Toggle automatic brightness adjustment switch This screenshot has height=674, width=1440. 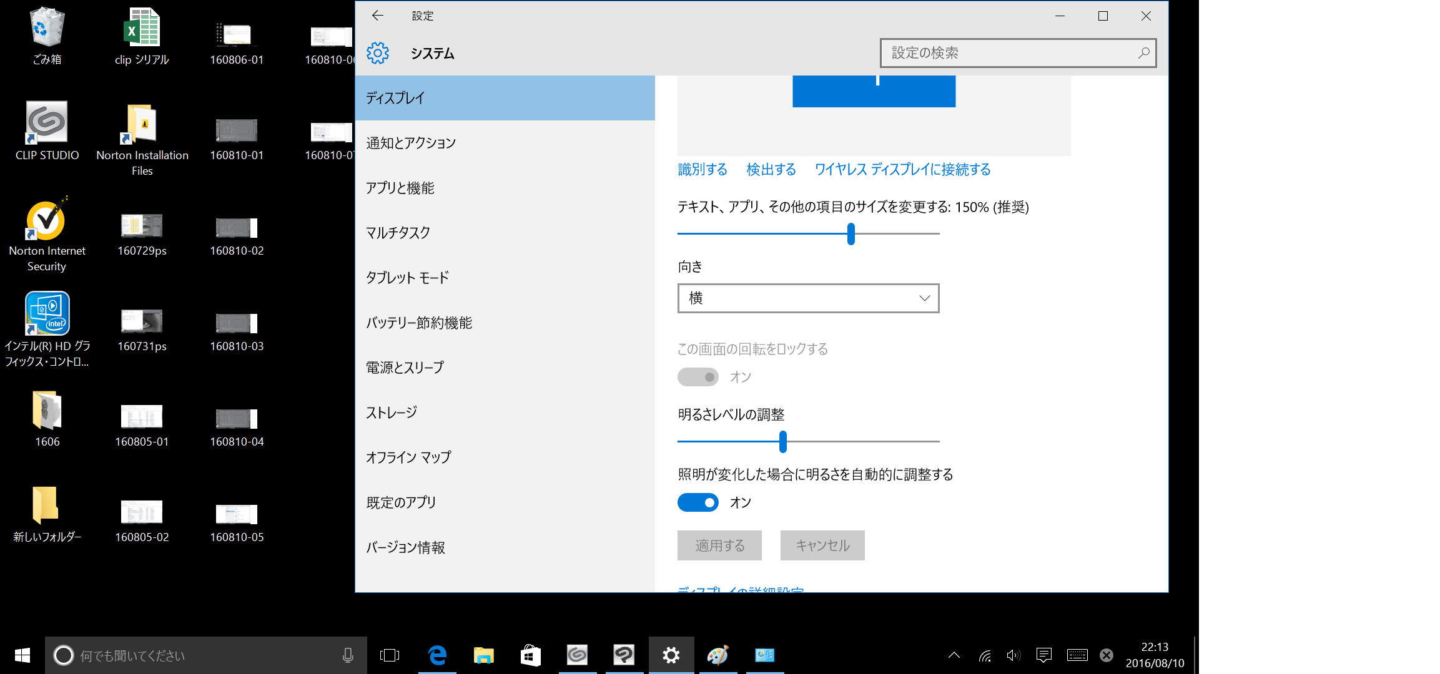click(x=698, y=502)
